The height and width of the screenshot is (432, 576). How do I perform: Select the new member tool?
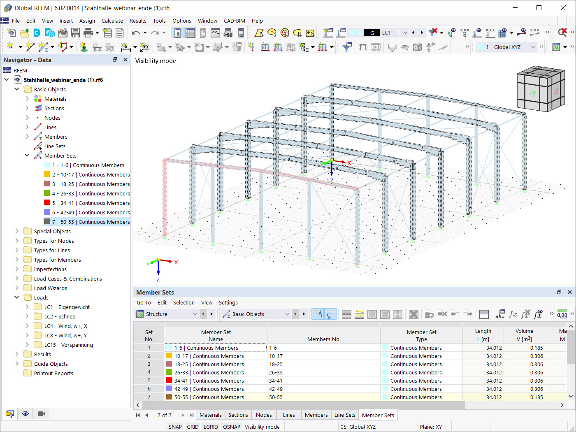[43, 47]
